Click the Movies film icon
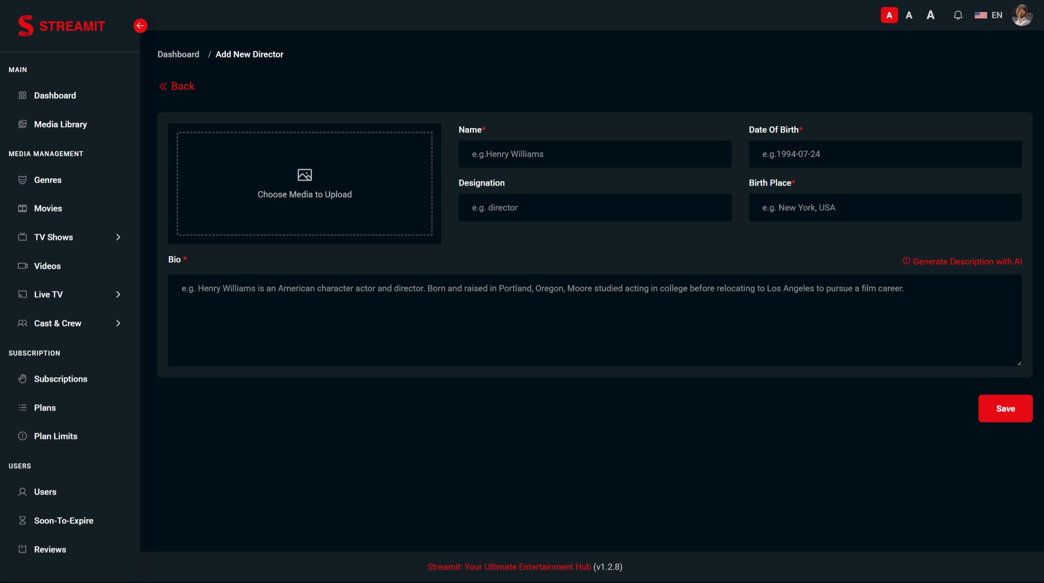 (23, 208)
